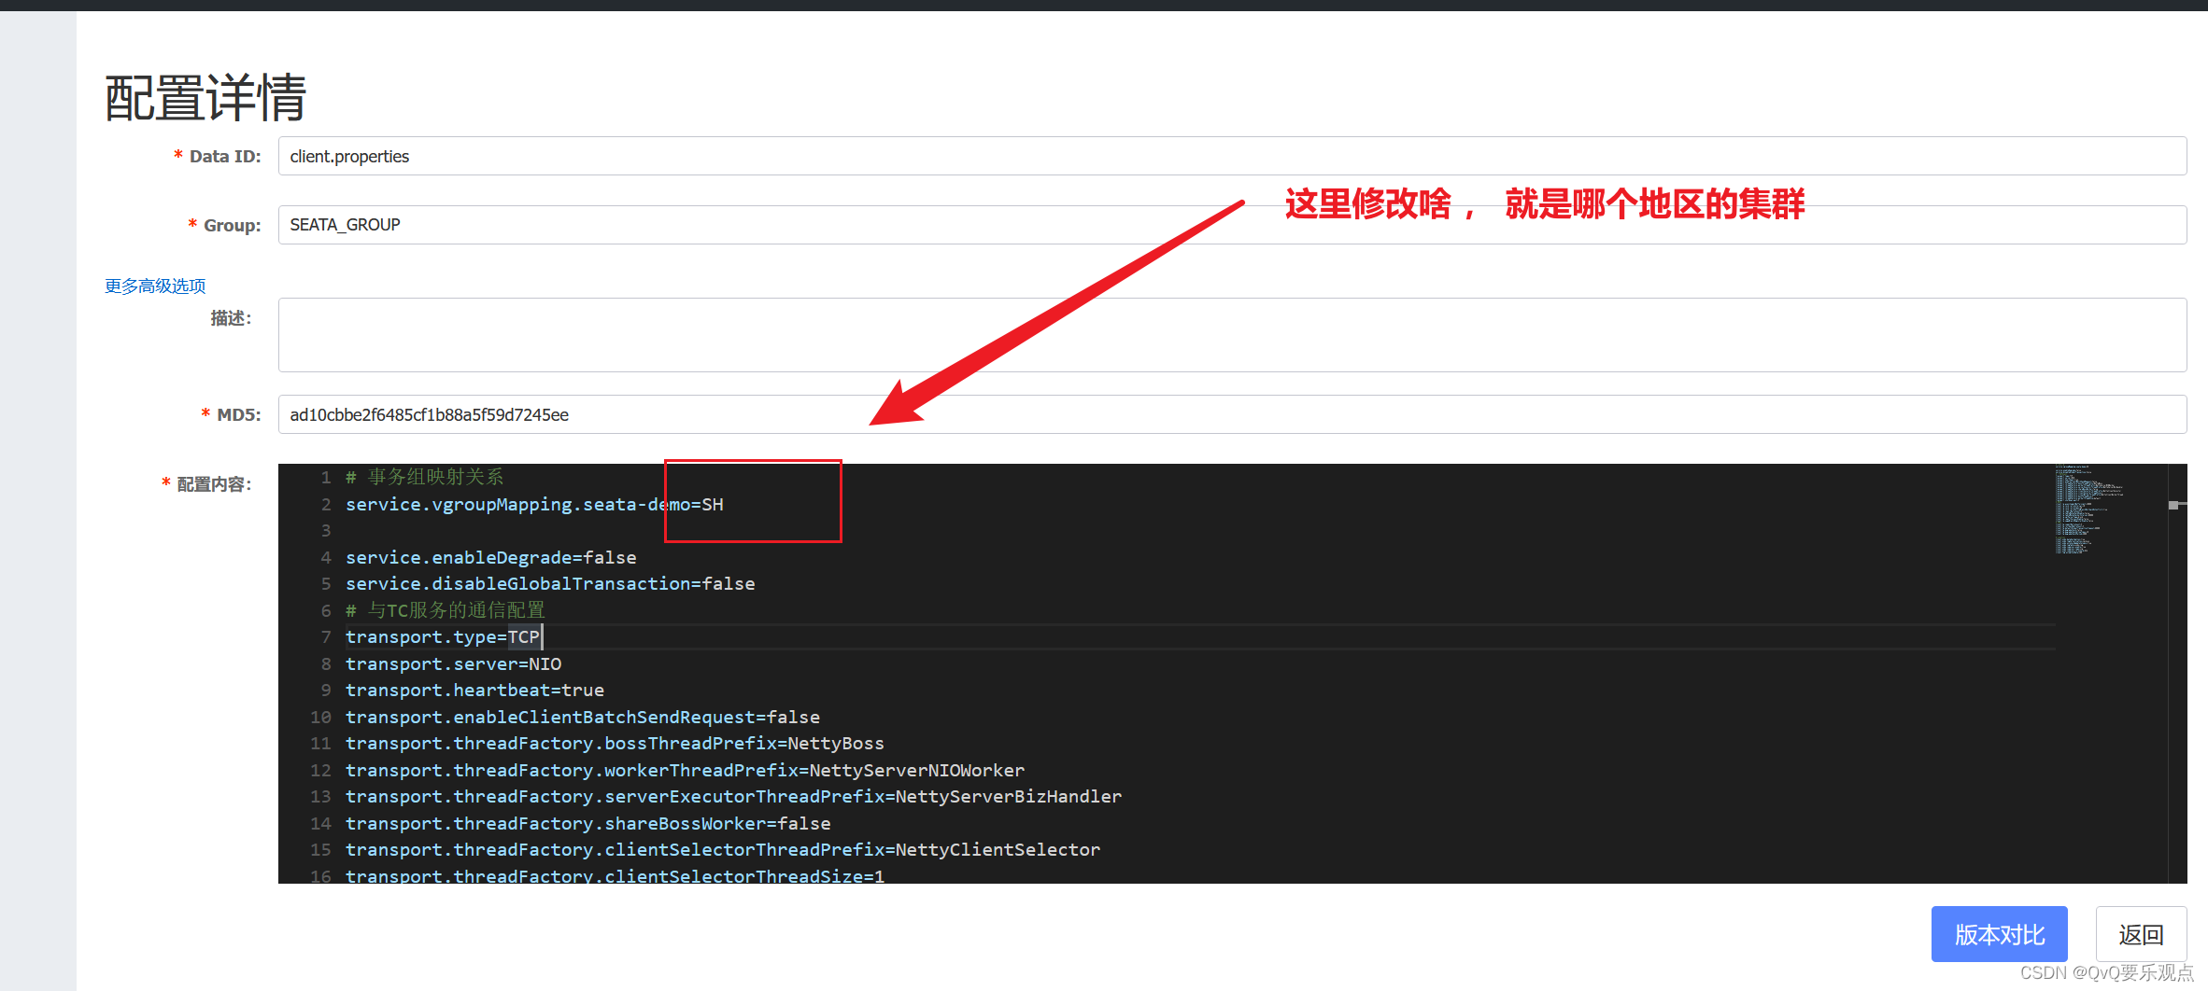Click the 版本对比 button

tap(1999, 934)
